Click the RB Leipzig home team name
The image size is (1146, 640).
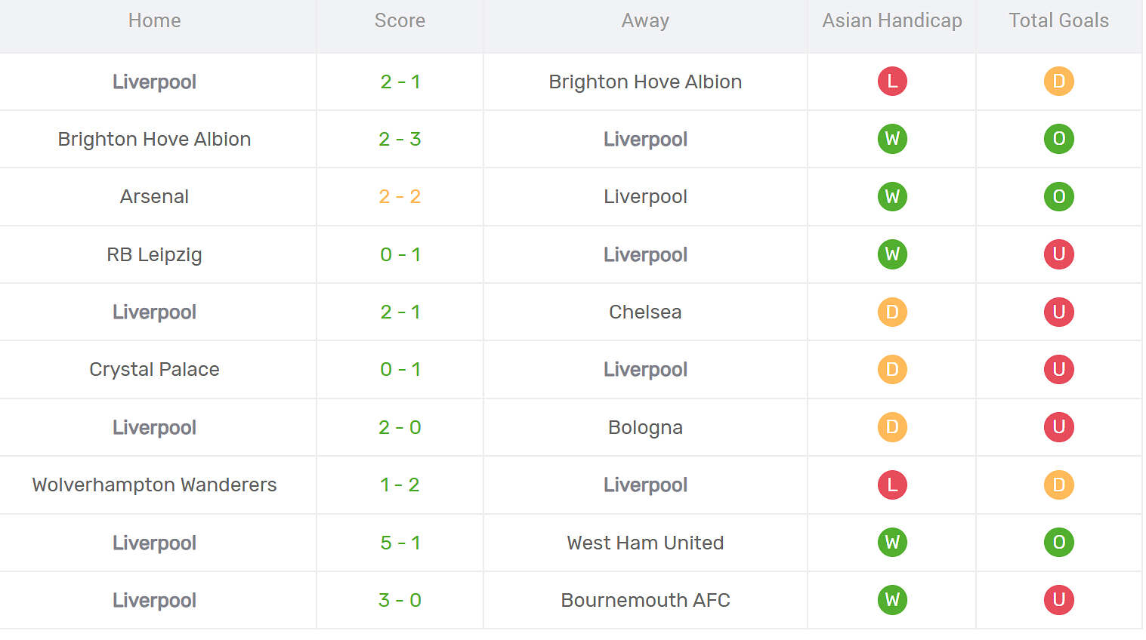pos(154,254)
